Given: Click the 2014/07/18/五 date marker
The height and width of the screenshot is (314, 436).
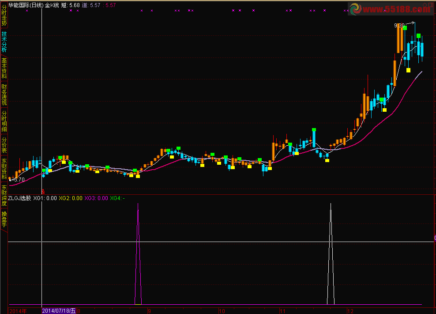Looking at the screenshot, I should [x=59, y=310].
